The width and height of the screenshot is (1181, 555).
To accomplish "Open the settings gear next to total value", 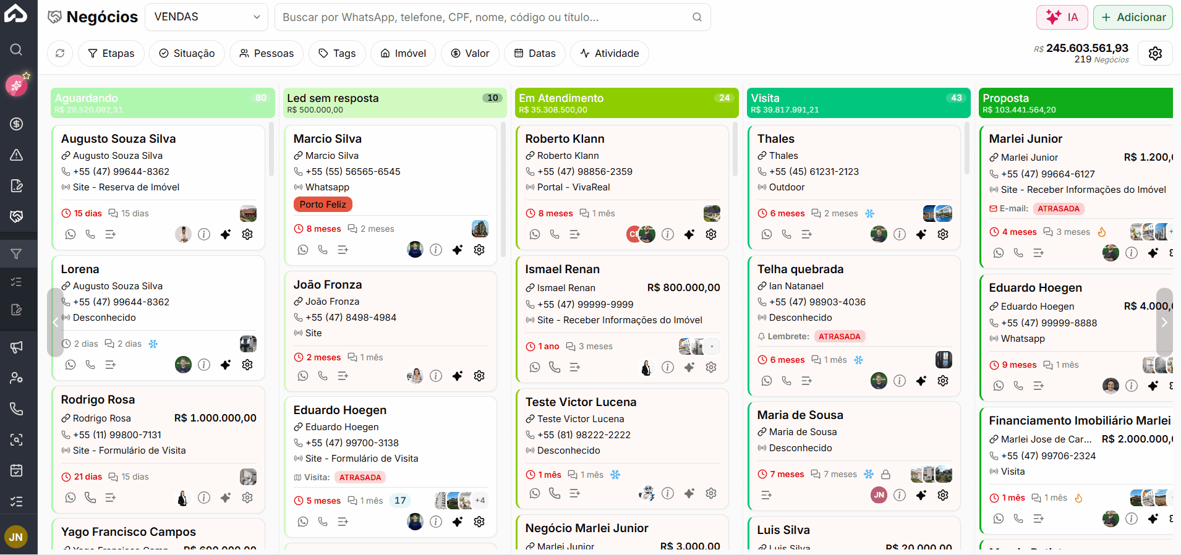I will 1155,53.
